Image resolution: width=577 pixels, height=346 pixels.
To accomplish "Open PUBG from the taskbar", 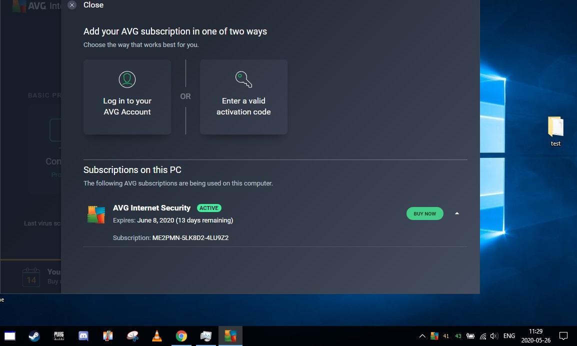I will pos(59,335).
